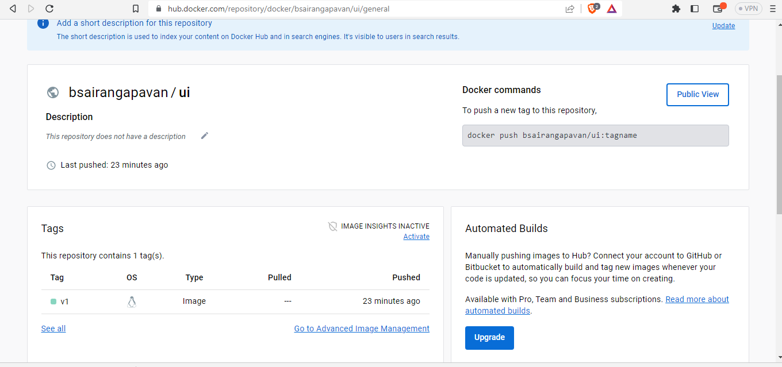
Task: Click the share icon in address bar
Action: point(570,9)
